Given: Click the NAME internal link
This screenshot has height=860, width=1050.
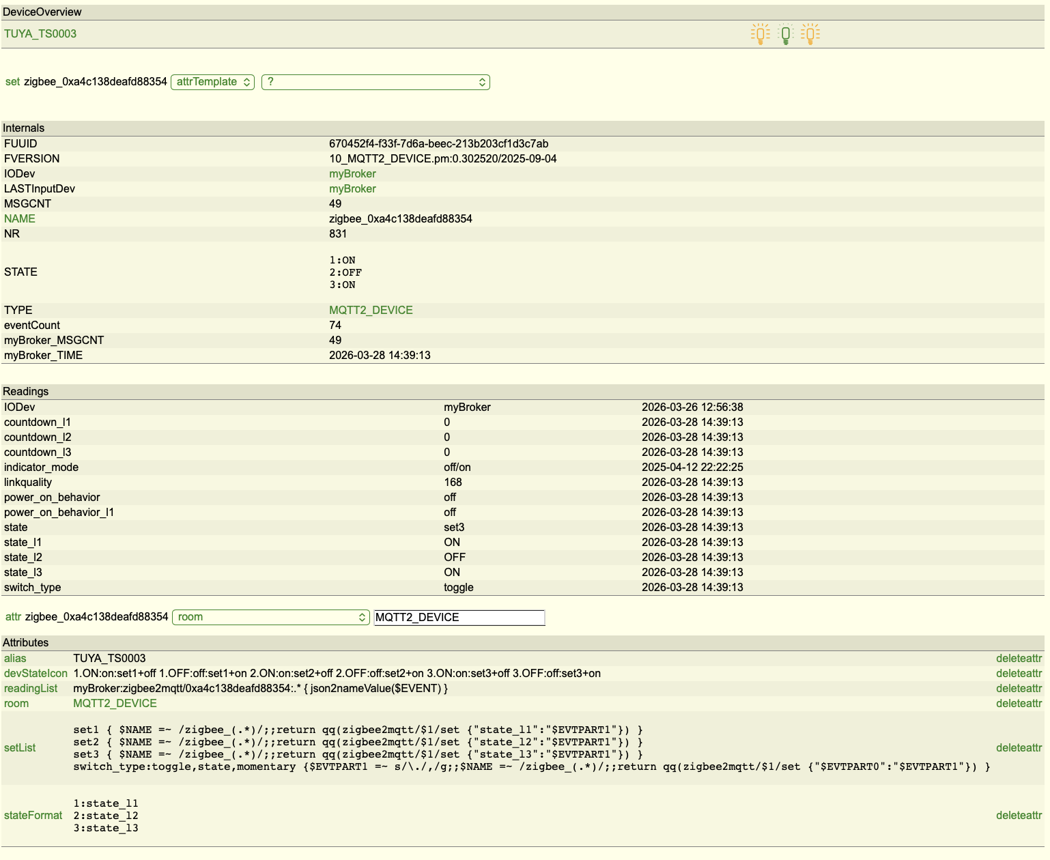Looking at the screenshot, I should click(20, 219).
